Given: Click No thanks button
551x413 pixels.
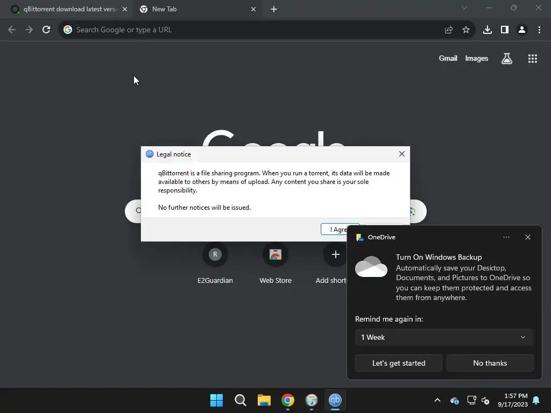Looking at the screenshot, I should click(x=490, y=363).
